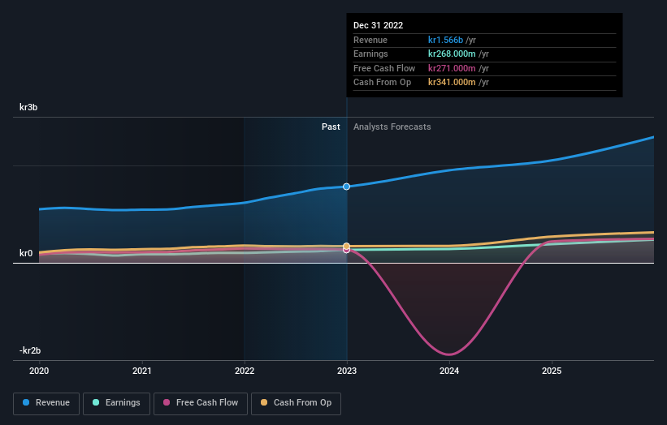Click the 2020 x-axis label
This screenshot has width=667, height=425.
(x=39, y=371)
